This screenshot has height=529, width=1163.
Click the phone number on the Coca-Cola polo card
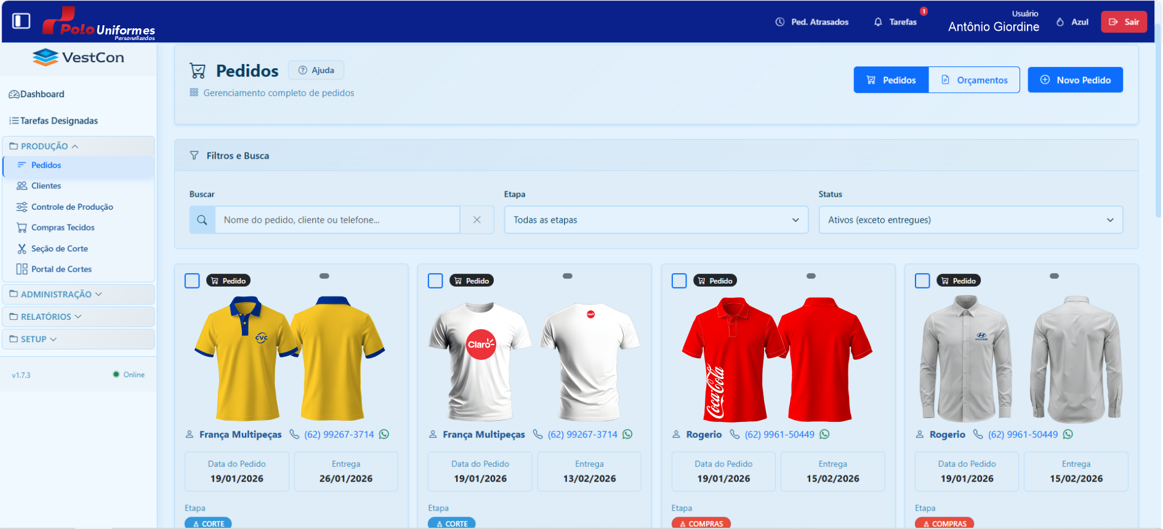pyautogui.click(x=779, y=434)
